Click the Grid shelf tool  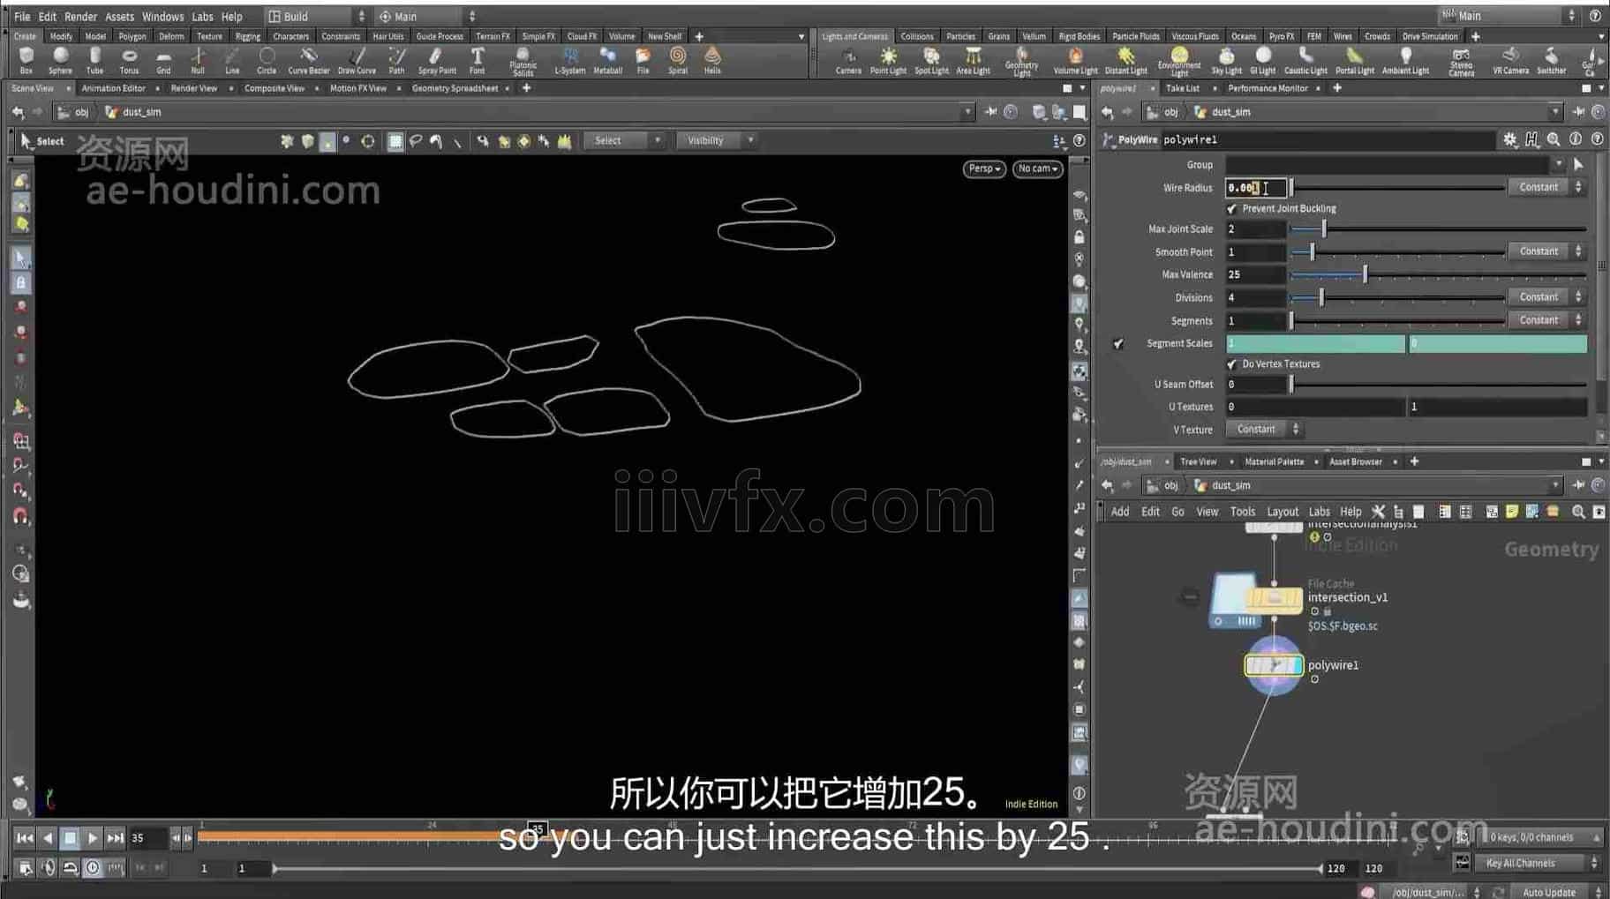163,60
